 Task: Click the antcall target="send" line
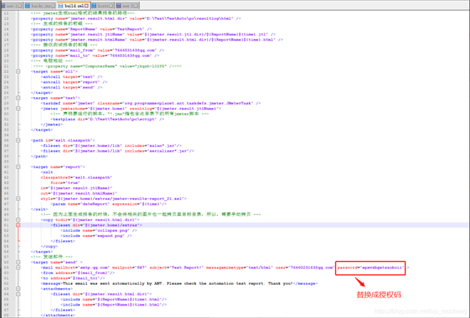click(72, 88)
